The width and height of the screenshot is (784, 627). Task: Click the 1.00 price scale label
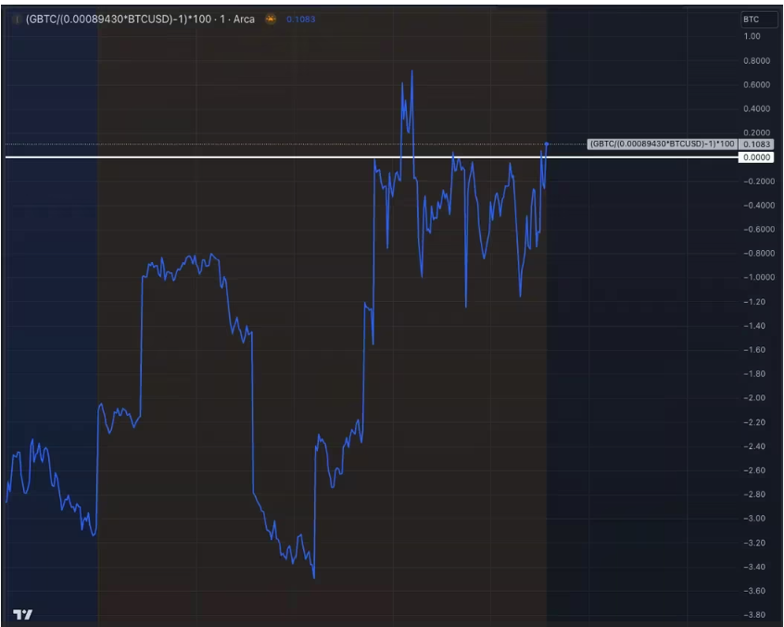tap(752, 37)
